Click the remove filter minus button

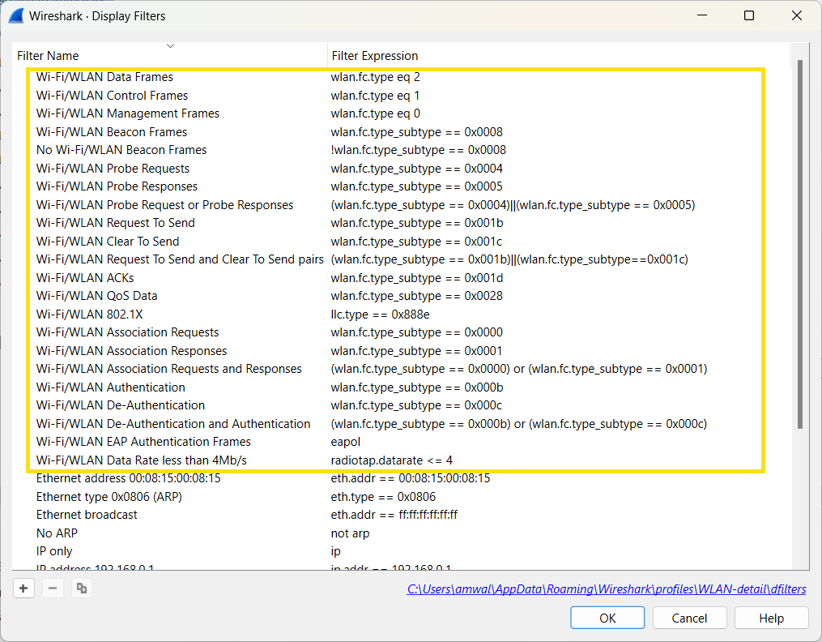[53, 588]
